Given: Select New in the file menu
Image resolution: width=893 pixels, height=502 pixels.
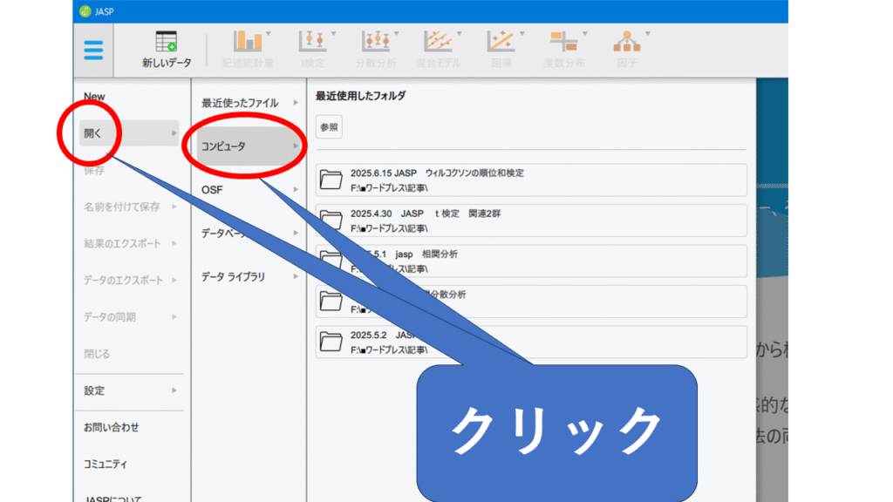Looking at the screenshot, I should [94, 96].
